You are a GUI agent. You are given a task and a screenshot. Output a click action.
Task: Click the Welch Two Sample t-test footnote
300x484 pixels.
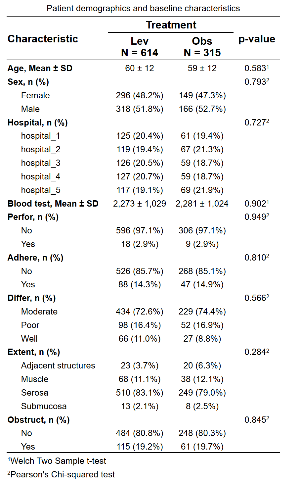tap(57, 461)
